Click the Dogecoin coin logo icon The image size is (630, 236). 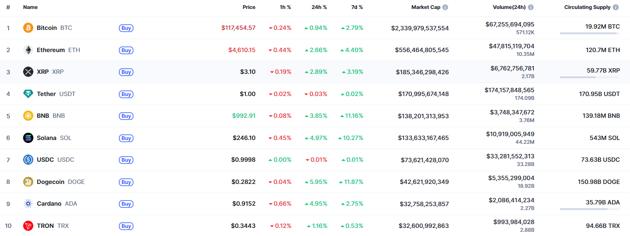28,182
